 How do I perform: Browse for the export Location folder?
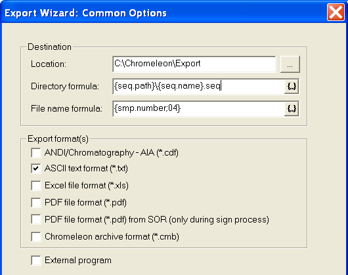click(x=290, y=64)
